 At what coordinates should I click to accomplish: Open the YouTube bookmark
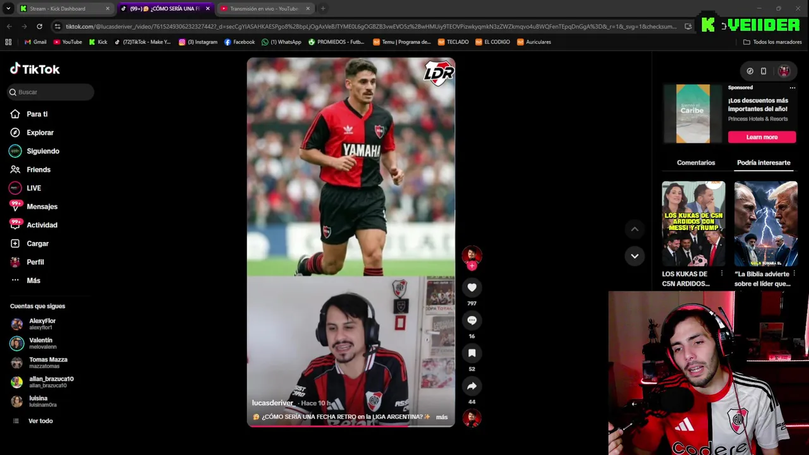click(x=68, y=42)
